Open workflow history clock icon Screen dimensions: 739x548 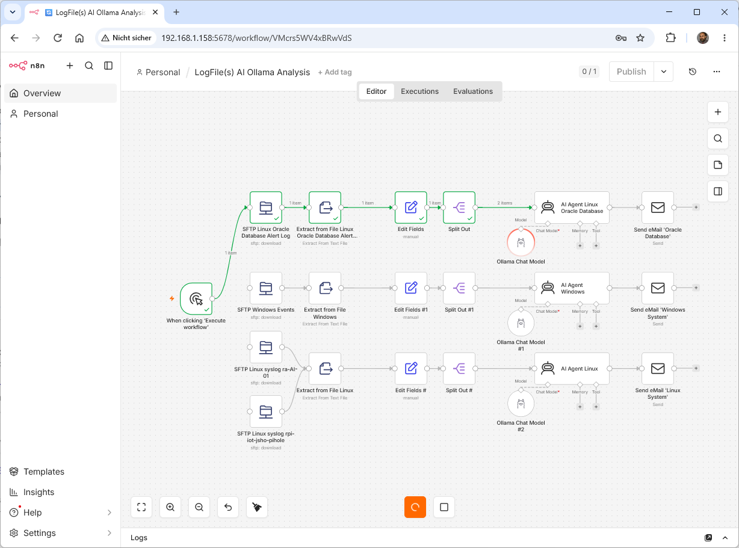693,72
